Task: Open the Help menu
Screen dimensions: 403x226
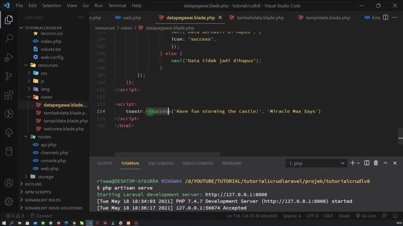Action: [137, 6]
